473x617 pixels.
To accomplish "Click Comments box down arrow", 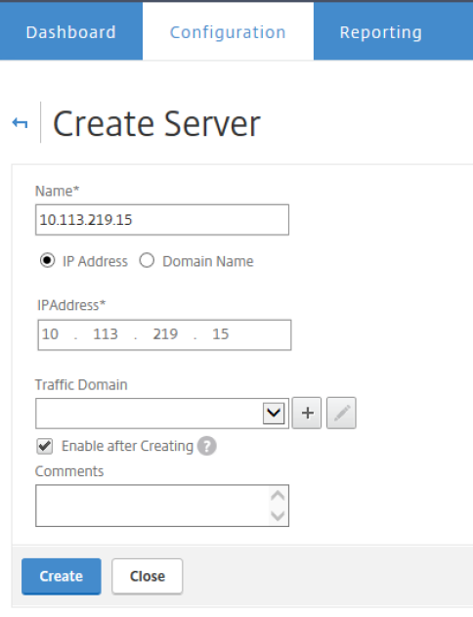I will (x=278, y=515).
